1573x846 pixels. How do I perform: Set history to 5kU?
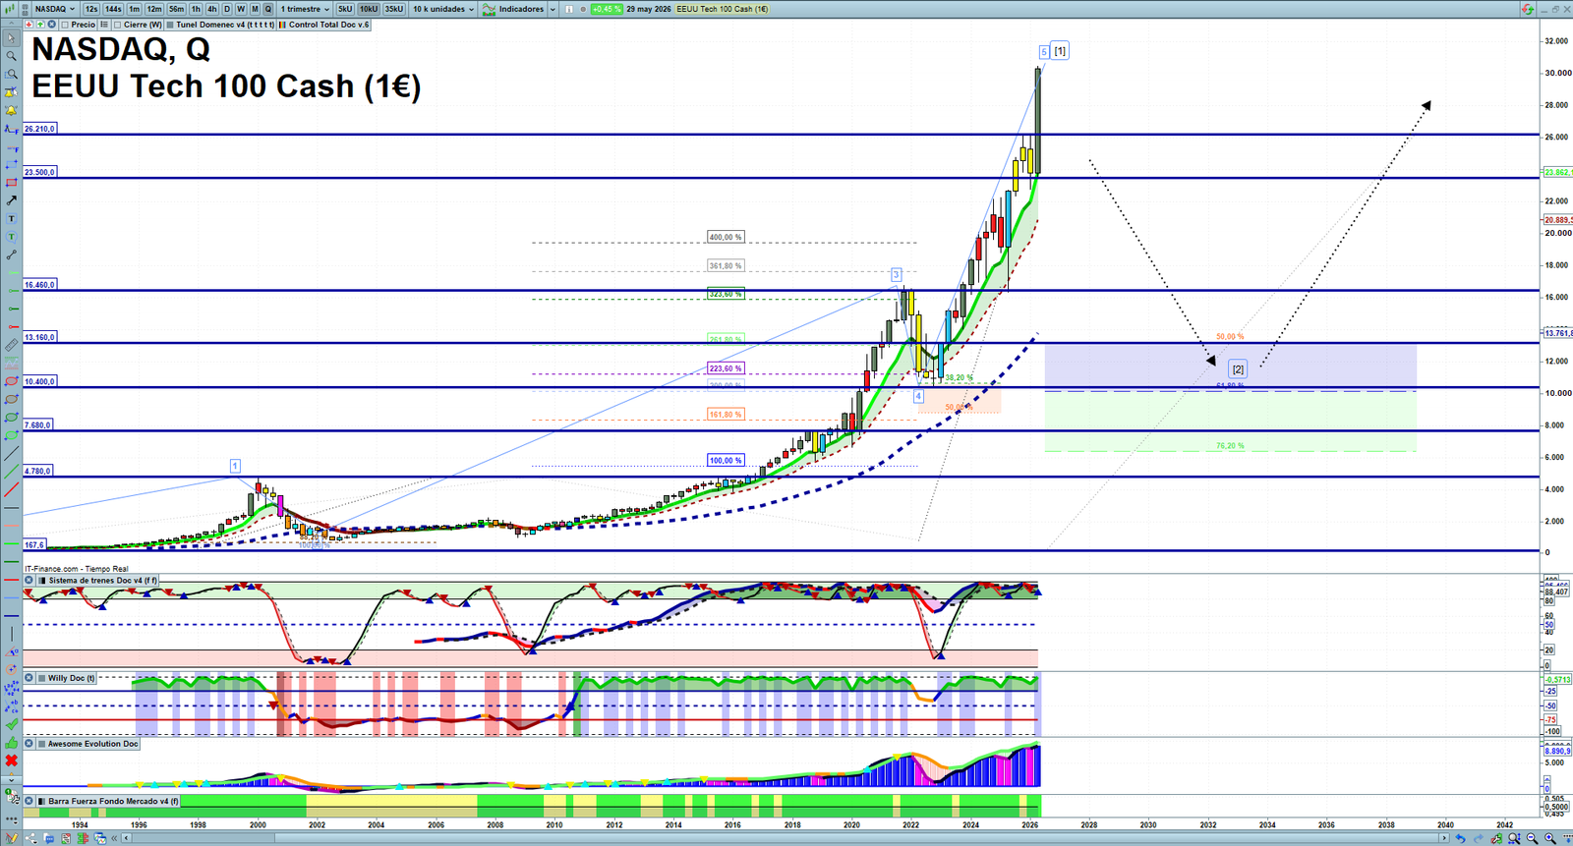(345, 9)
